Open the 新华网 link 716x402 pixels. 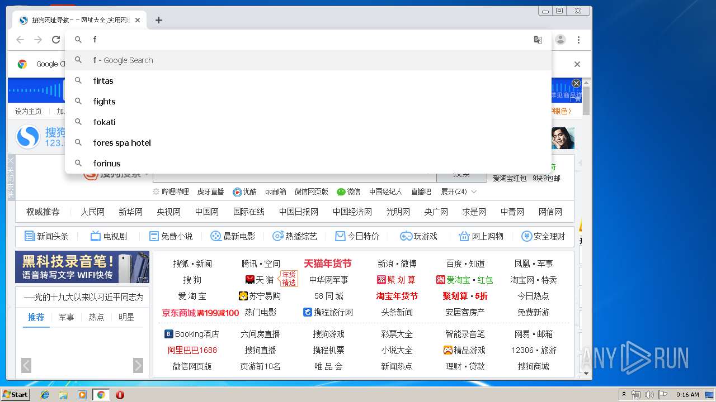(x=131, y=212)
